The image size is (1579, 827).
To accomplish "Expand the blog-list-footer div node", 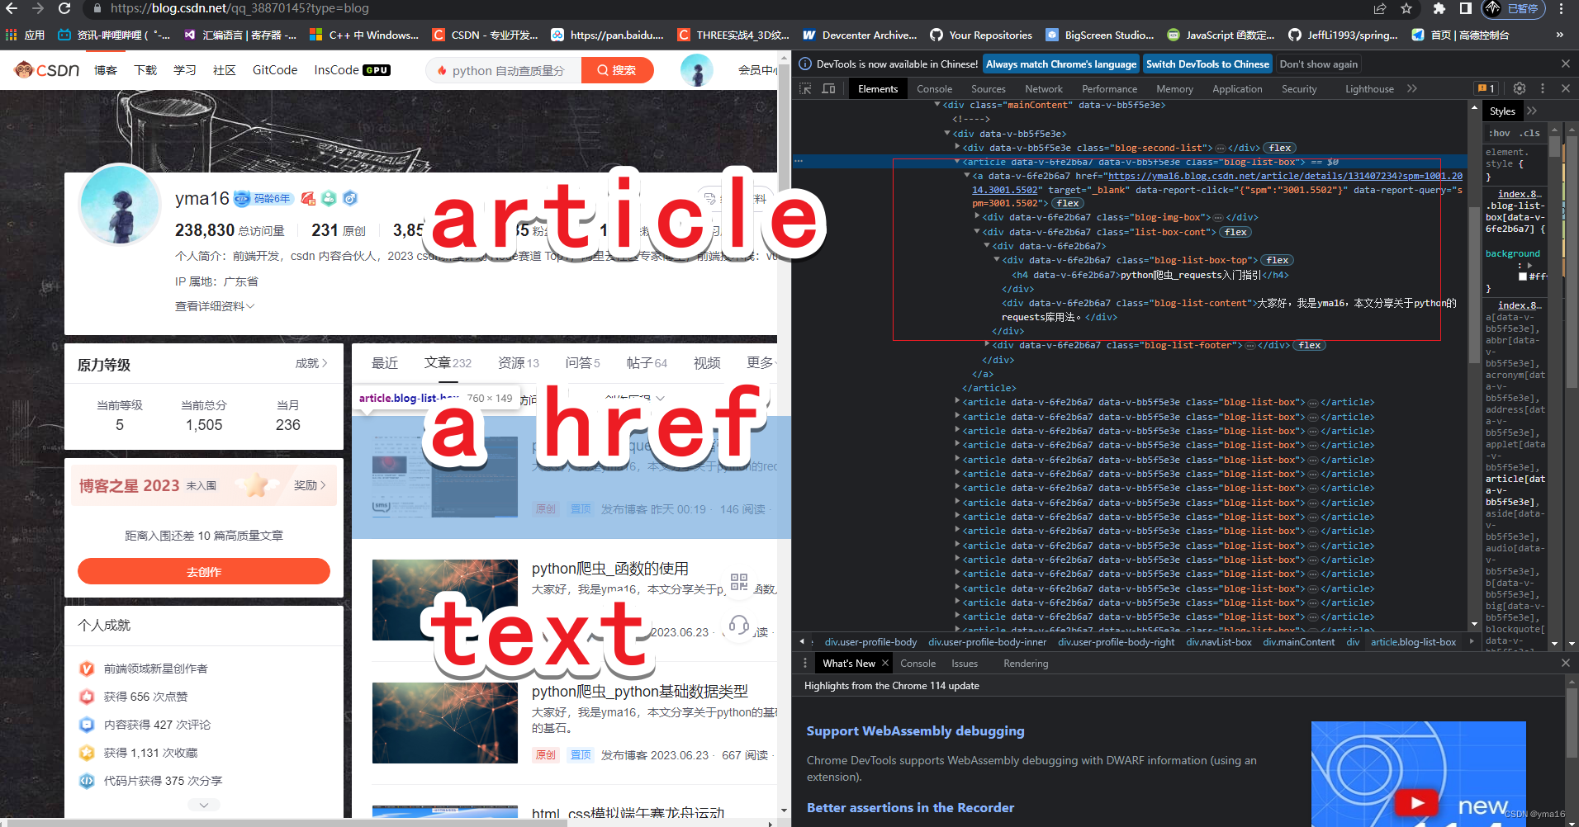I will click(987, 344).
